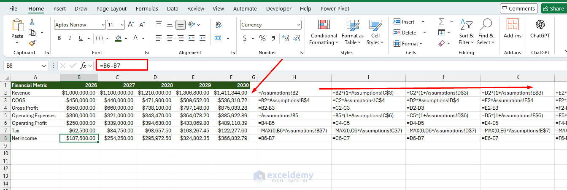567x190 pixels.
Task: Expand the Name Box dropdown arrow
Action: (x=44, y=66)
